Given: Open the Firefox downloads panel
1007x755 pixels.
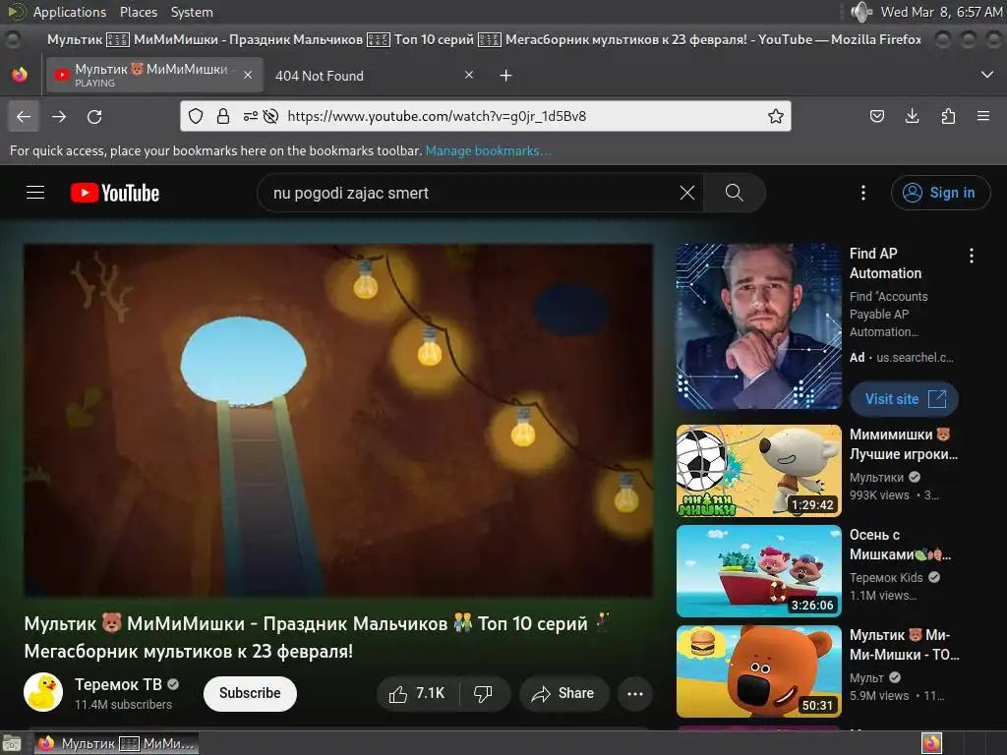Looking at the screenshot, I should [x=912, y=116].
